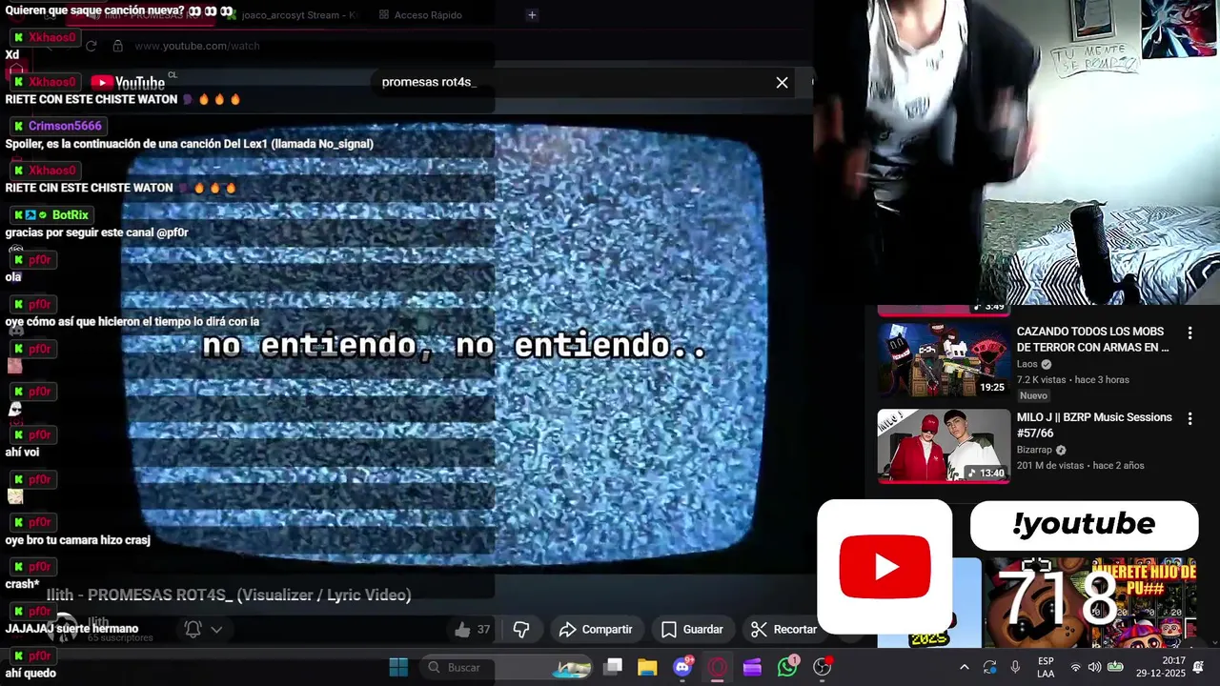Open the purple stacked-cards taskbar app
The width and height of the screenshot is (1220, 686).
click(752, 667)
